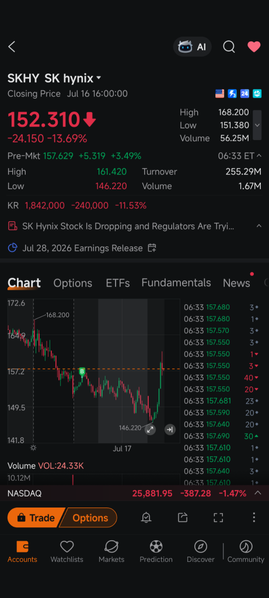Tap the red news document icon
This screenshot has height=598, width=269.
[13, 226]
